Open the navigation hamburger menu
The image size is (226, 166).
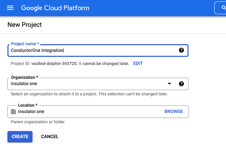[x=10, y=8]
